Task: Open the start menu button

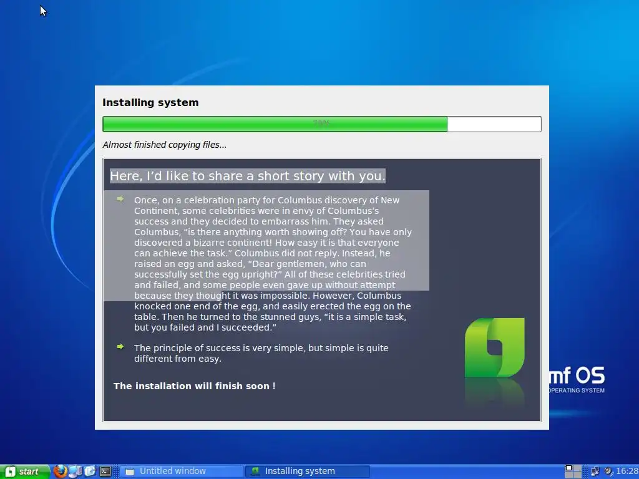Action: (x=24, y=472)
